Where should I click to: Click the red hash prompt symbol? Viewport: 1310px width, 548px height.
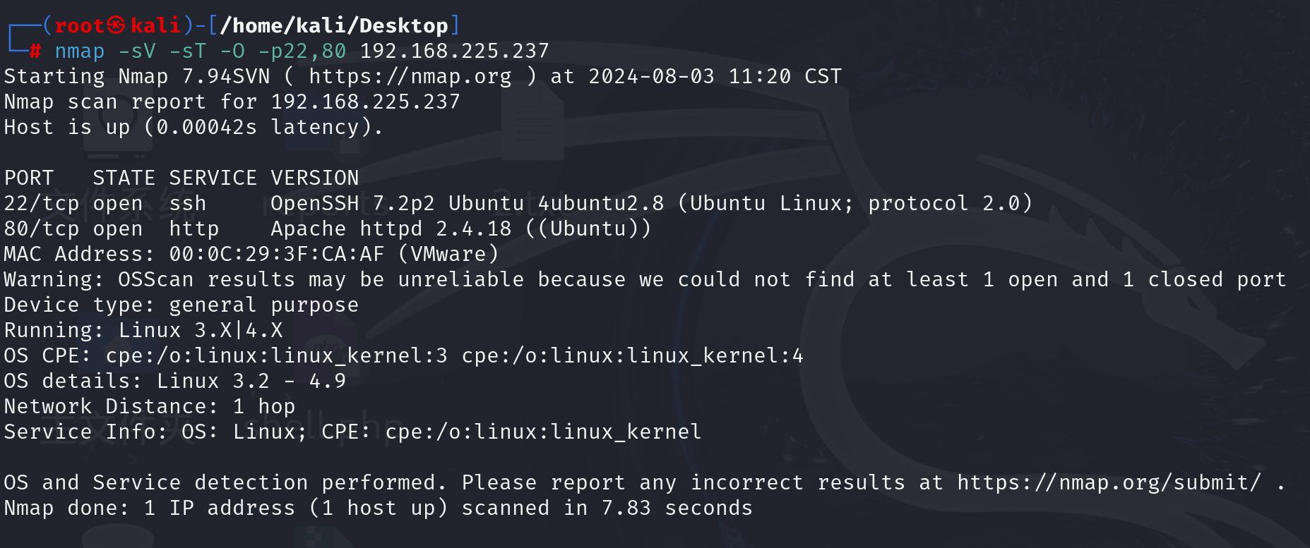[x=36, y=51]
